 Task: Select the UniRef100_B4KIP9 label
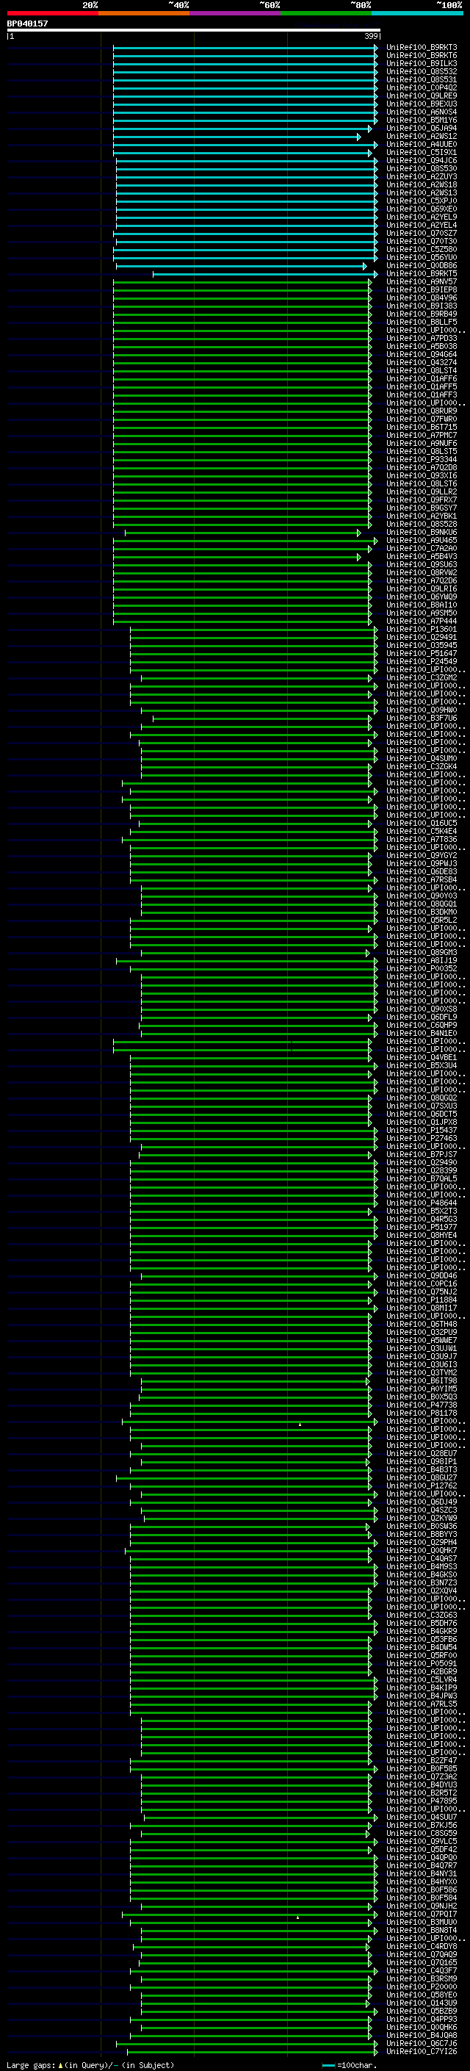pyautogui.click(x=422, y=1688)
